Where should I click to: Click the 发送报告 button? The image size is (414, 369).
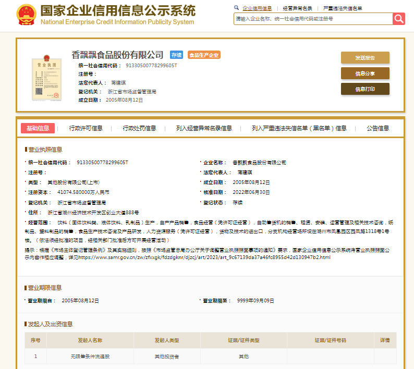point(365,58)
